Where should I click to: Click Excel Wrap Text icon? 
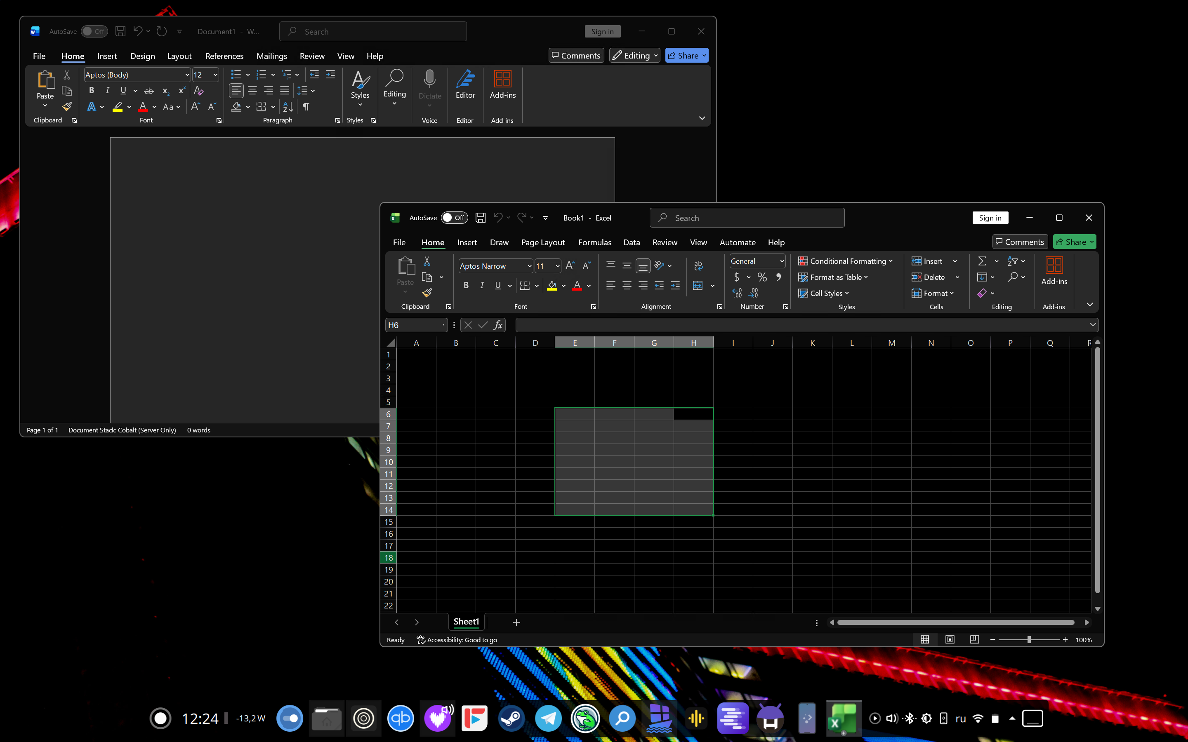coord(698,265)
